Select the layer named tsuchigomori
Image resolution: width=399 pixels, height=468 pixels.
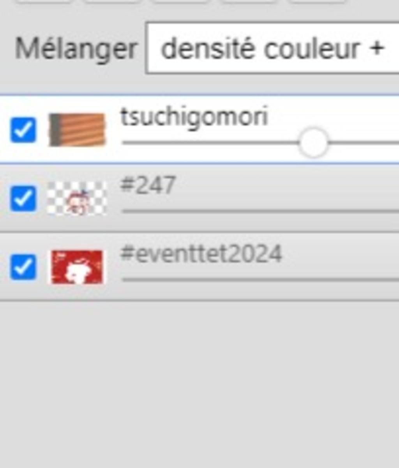[194, 117]
